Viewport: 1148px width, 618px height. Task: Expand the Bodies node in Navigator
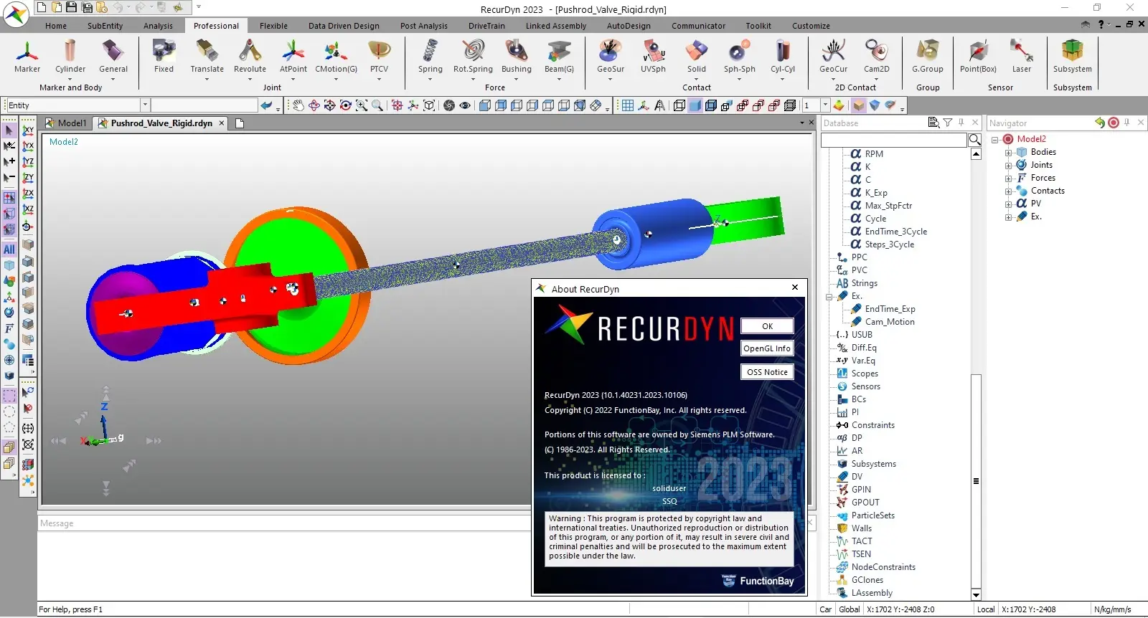pos(1008,153)
